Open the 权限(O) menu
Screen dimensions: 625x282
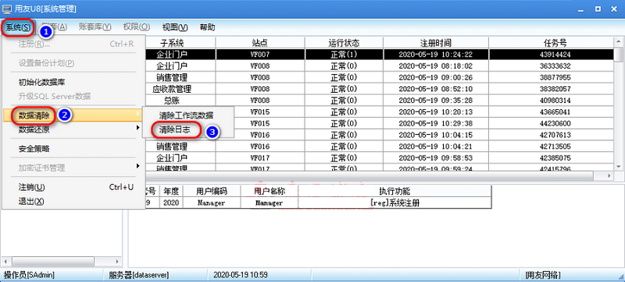coord(136,27)
